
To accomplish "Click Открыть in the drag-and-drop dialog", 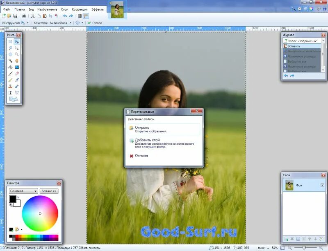I will click(x=164, y=129).
